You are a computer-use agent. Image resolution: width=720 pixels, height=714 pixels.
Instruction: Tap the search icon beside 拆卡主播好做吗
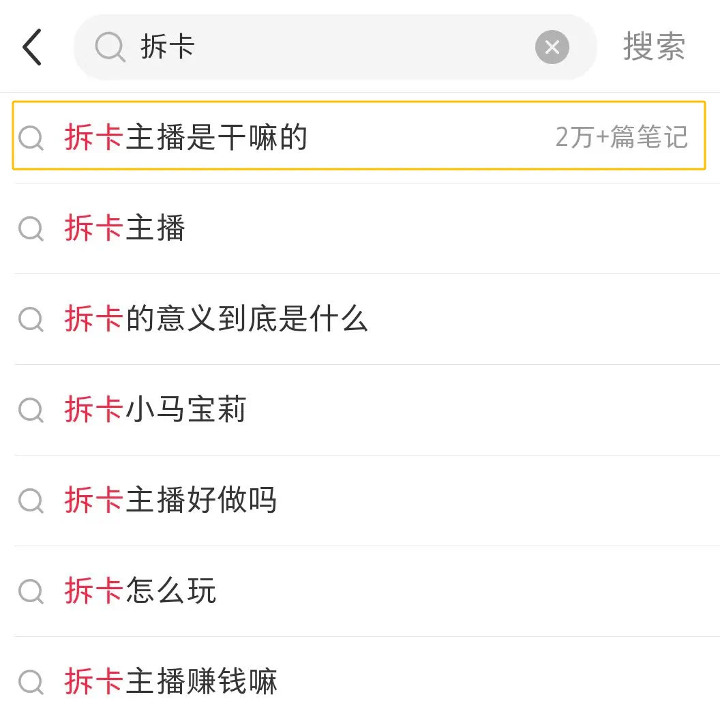(x=31, y=501)
